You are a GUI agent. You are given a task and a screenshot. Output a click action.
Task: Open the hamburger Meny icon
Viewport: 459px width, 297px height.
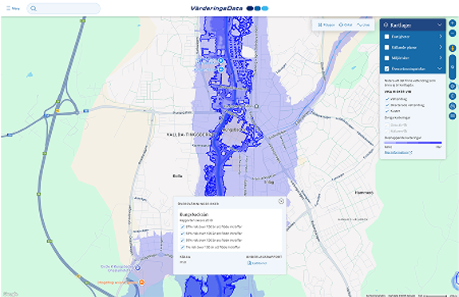click(x=8, y=9)
